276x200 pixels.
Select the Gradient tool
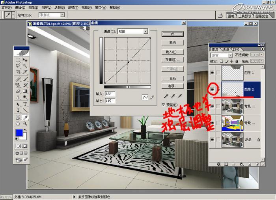click(x=25, y=91)
